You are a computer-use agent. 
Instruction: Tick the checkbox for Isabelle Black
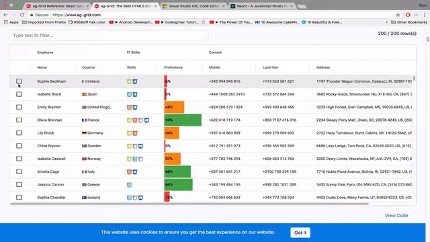point(19,94)
